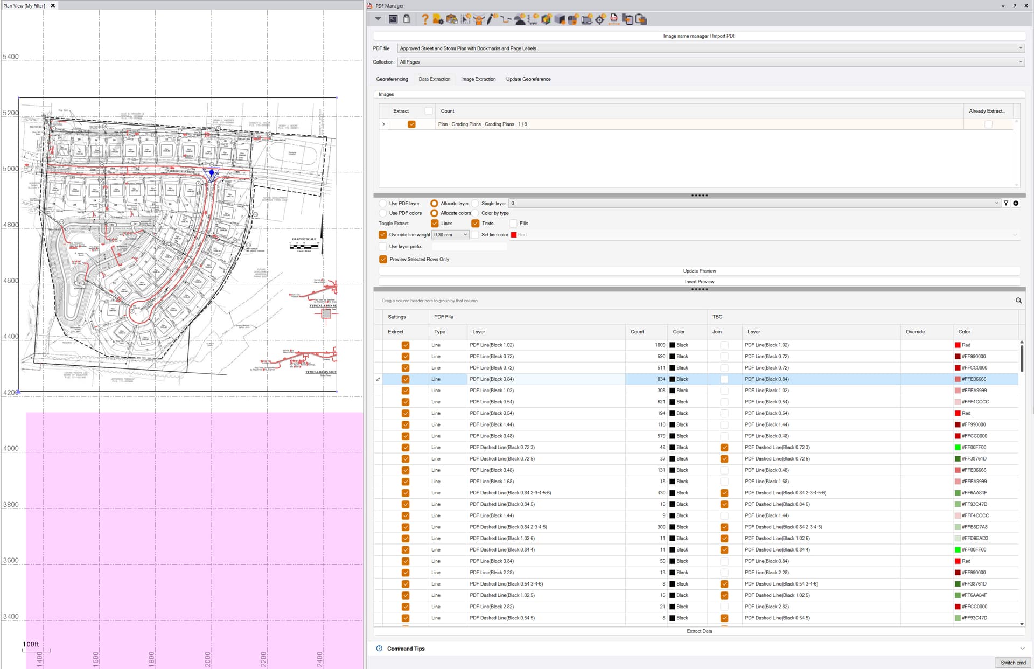Image resolution: width=1034 pixels, height=669 pixels.
Task: Click the red Set line color swatch
Action: [514, 235]
